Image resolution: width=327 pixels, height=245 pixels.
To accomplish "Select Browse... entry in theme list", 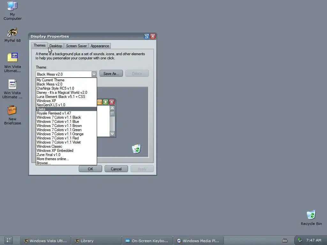I will point(66,163).
